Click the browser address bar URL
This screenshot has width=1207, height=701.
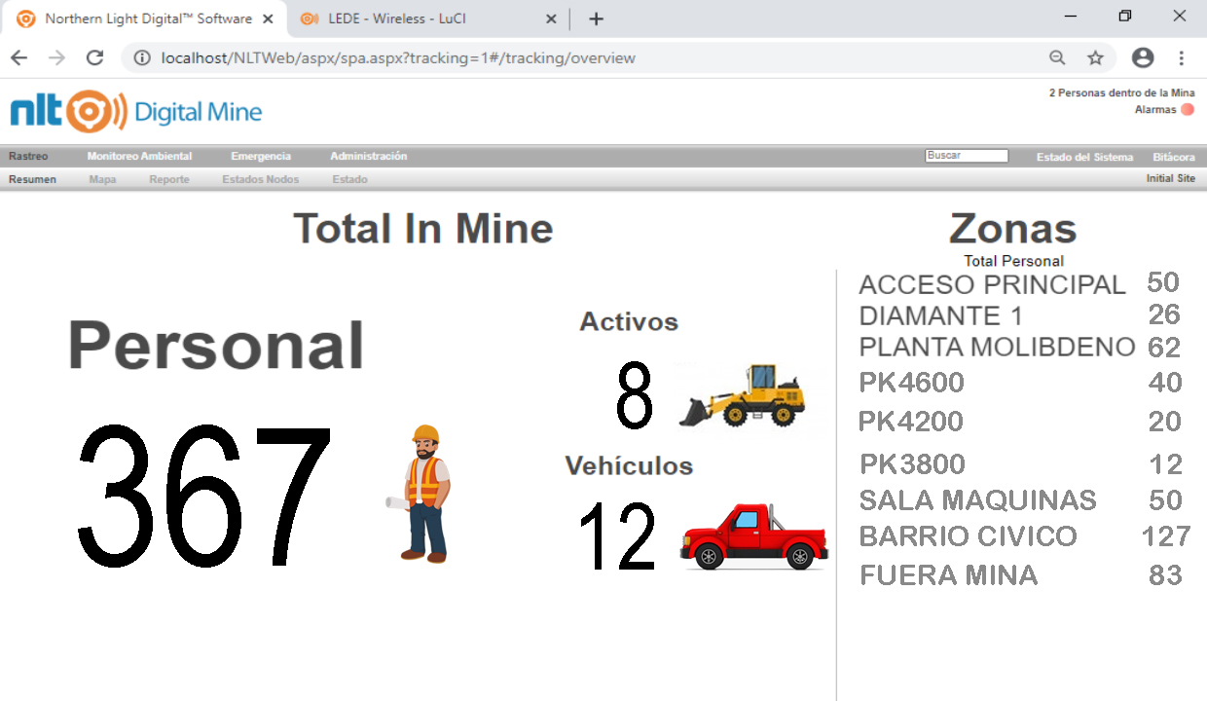pyautogui.click(x=398, y=58)
